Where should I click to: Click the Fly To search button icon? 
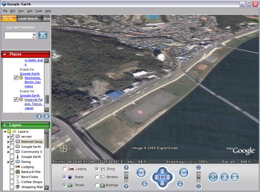43,35
